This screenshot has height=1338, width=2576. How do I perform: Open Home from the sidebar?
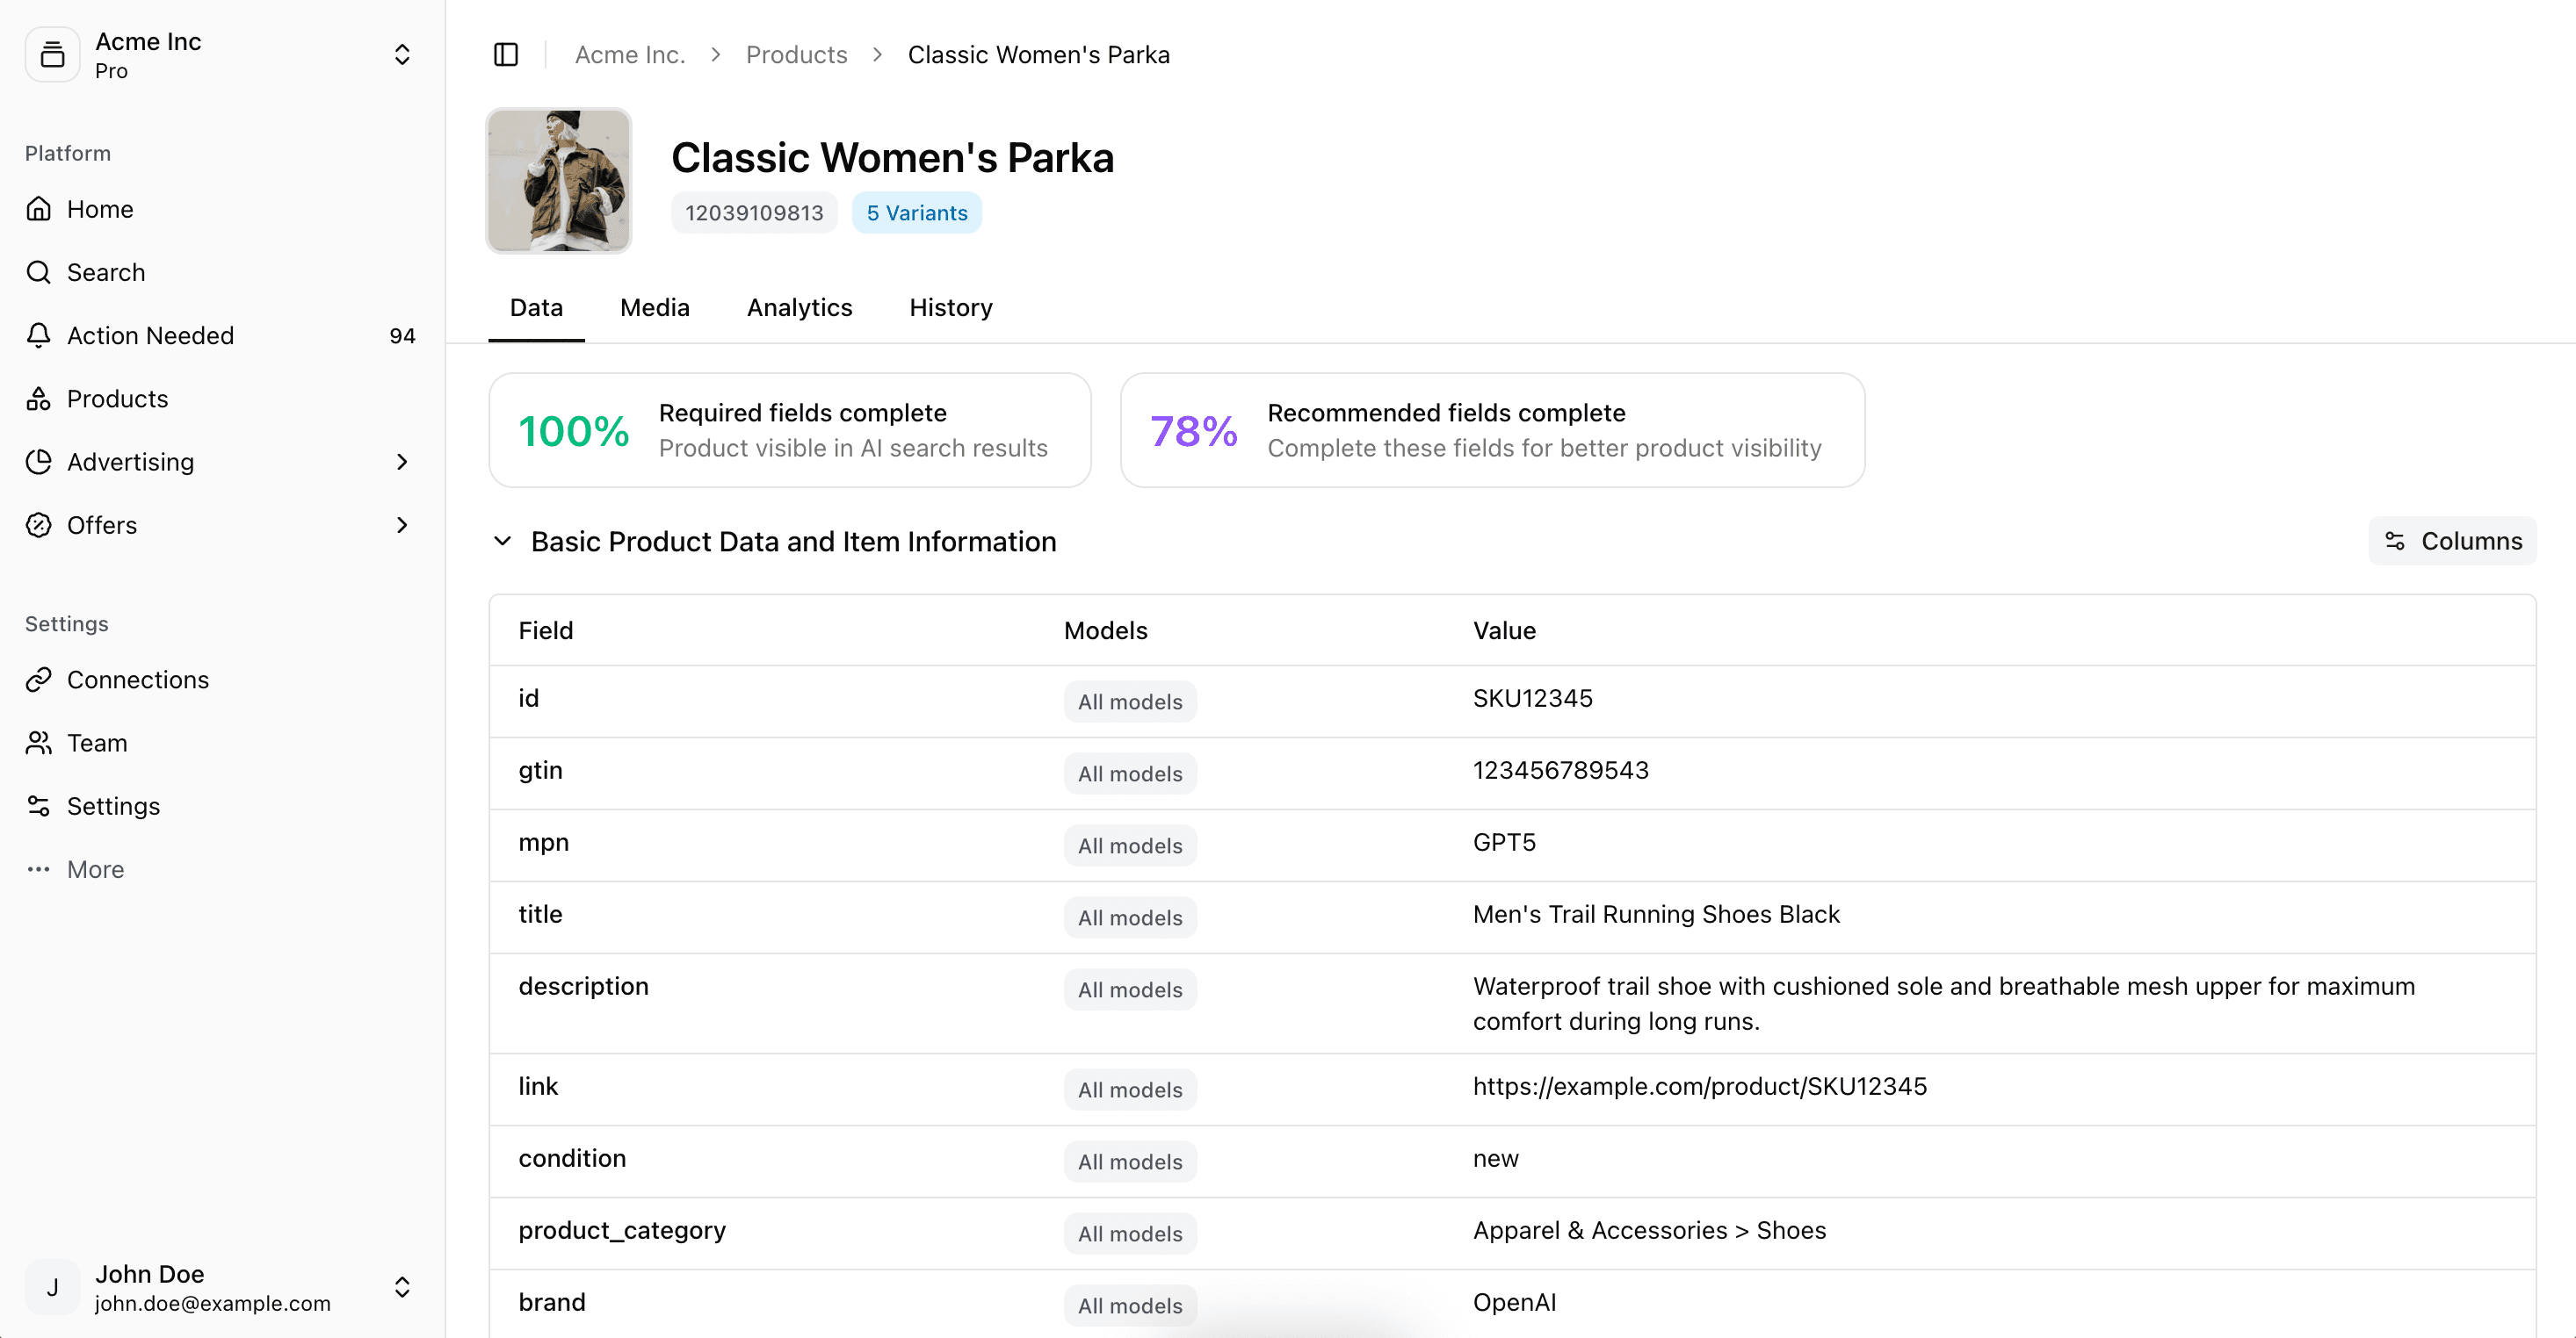point(99,209)
